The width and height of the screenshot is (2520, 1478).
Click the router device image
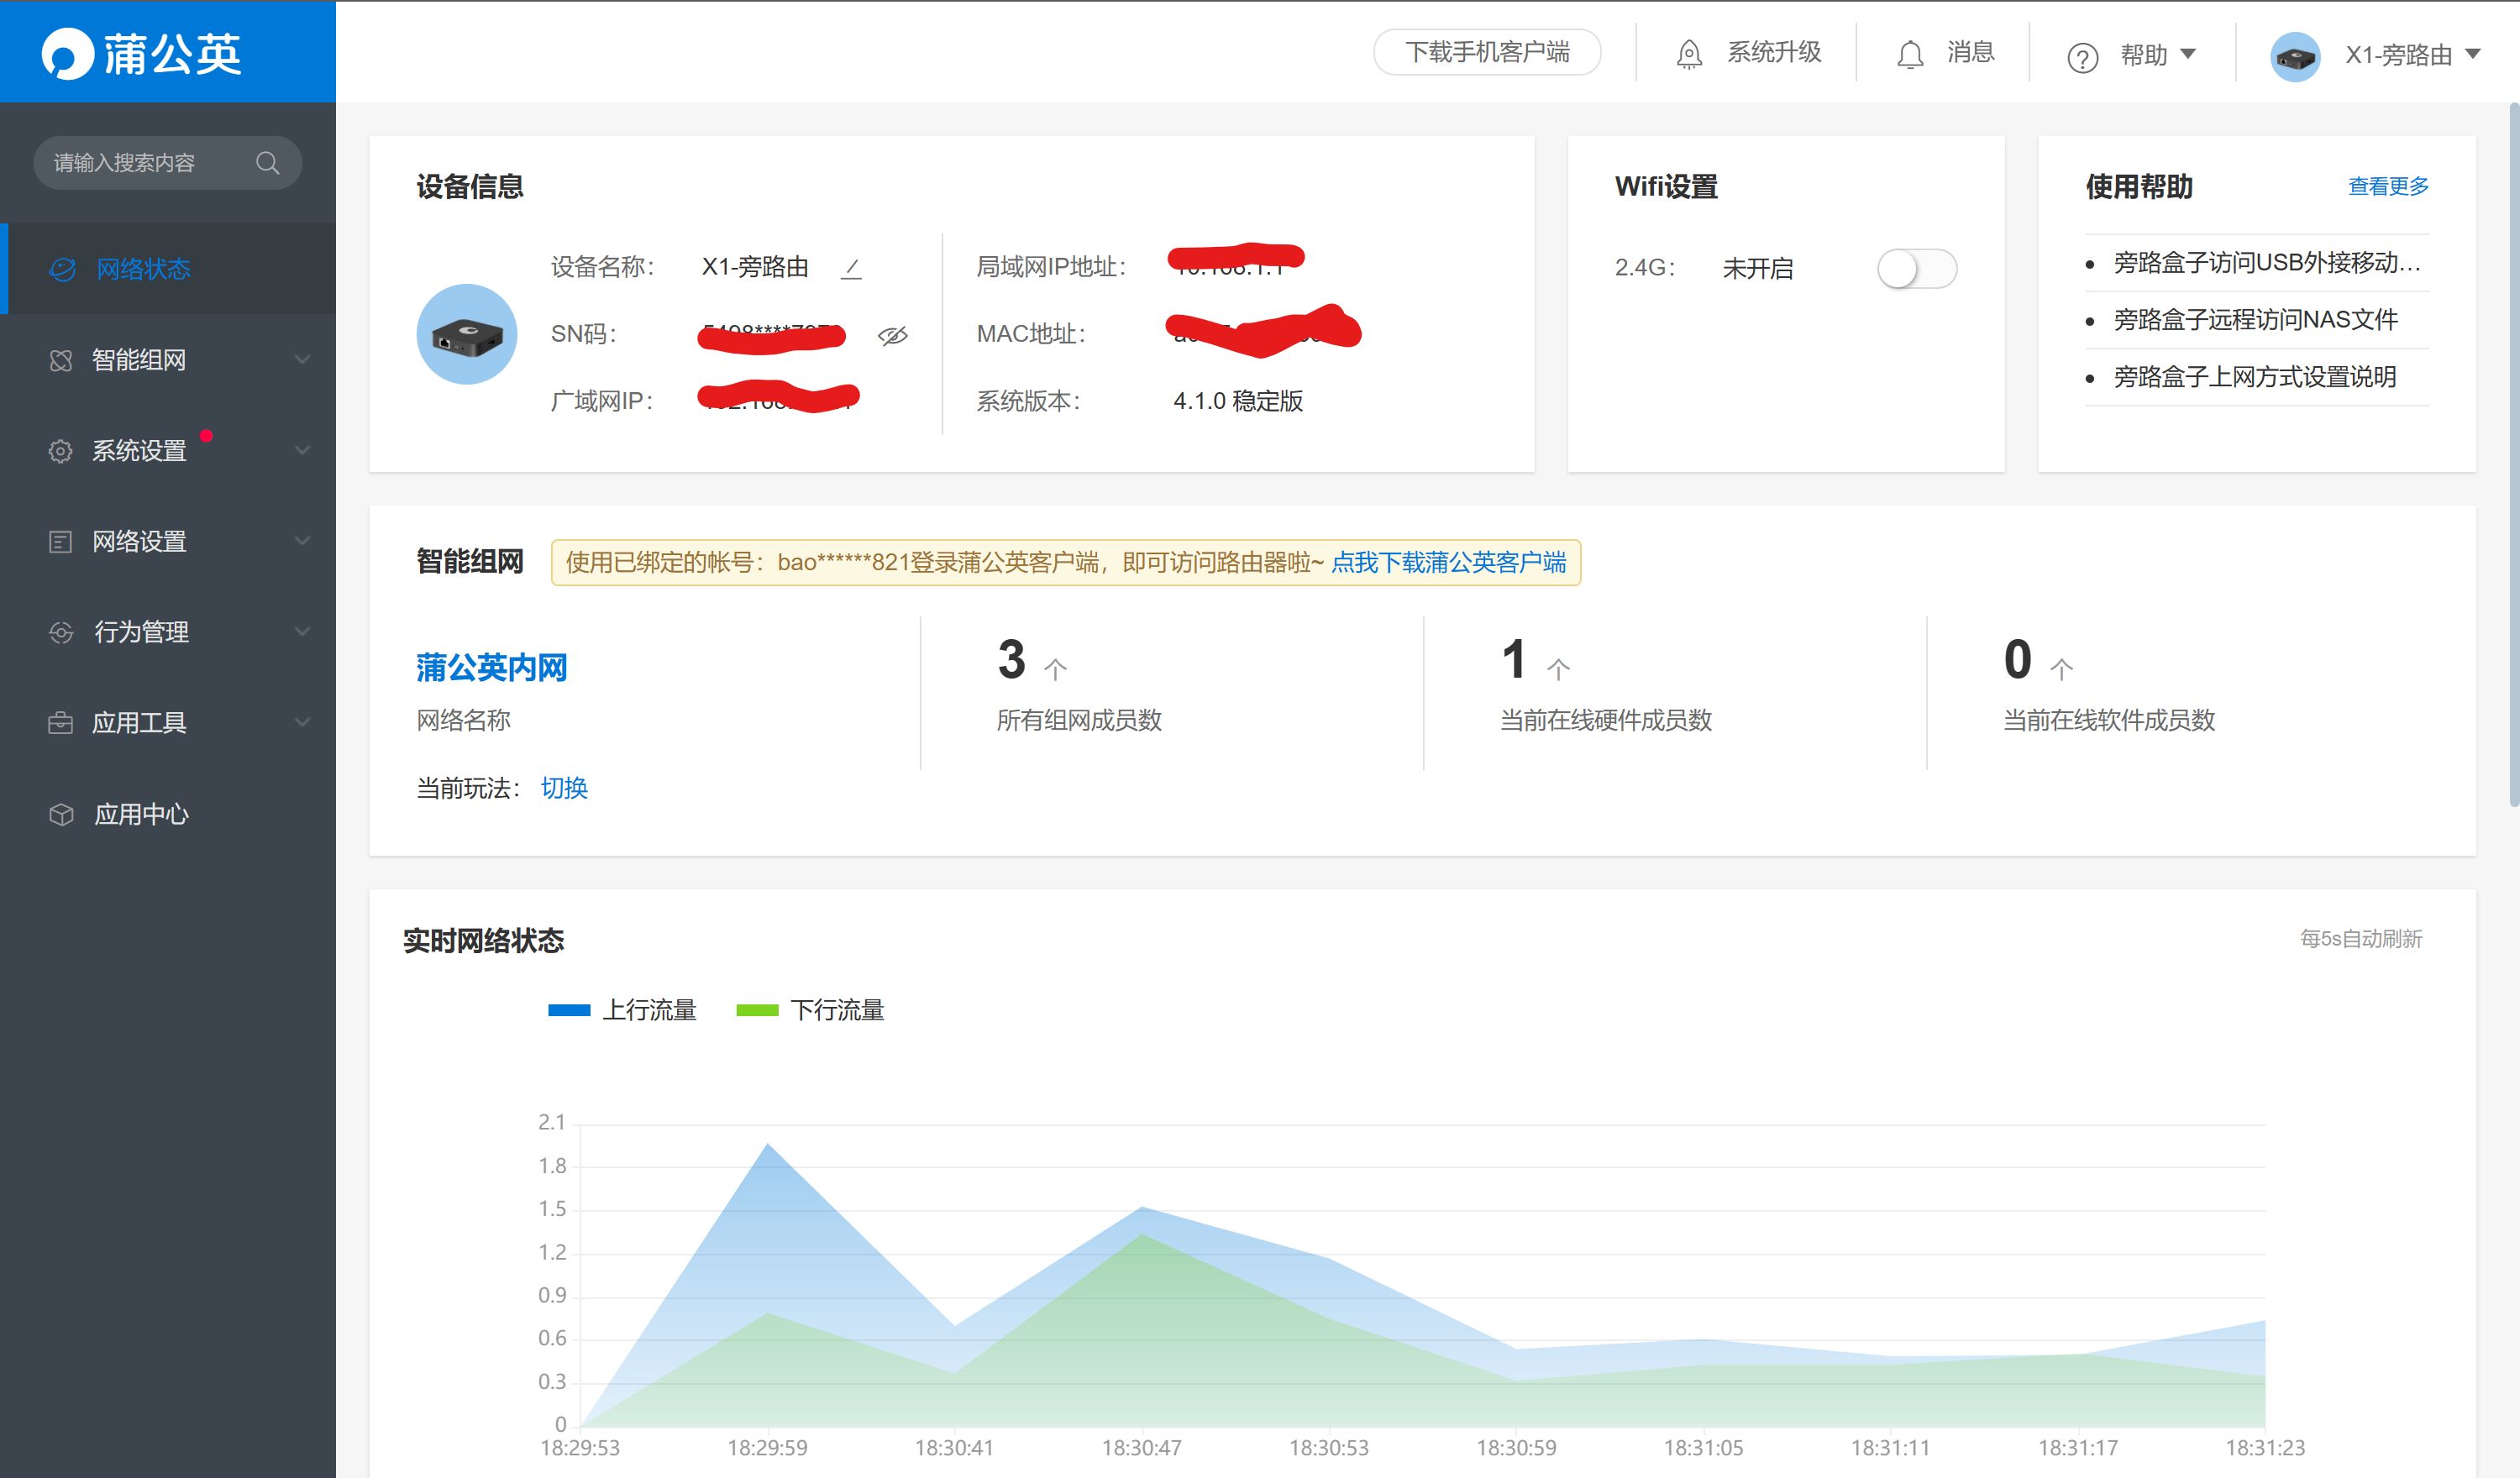pyautogui.click(x=467, y=334)
